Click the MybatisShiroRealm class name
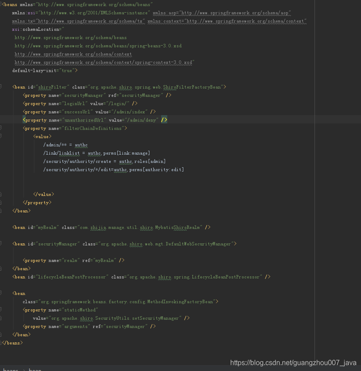The width and height of the screenshot is (361, 371). point(177,227)
